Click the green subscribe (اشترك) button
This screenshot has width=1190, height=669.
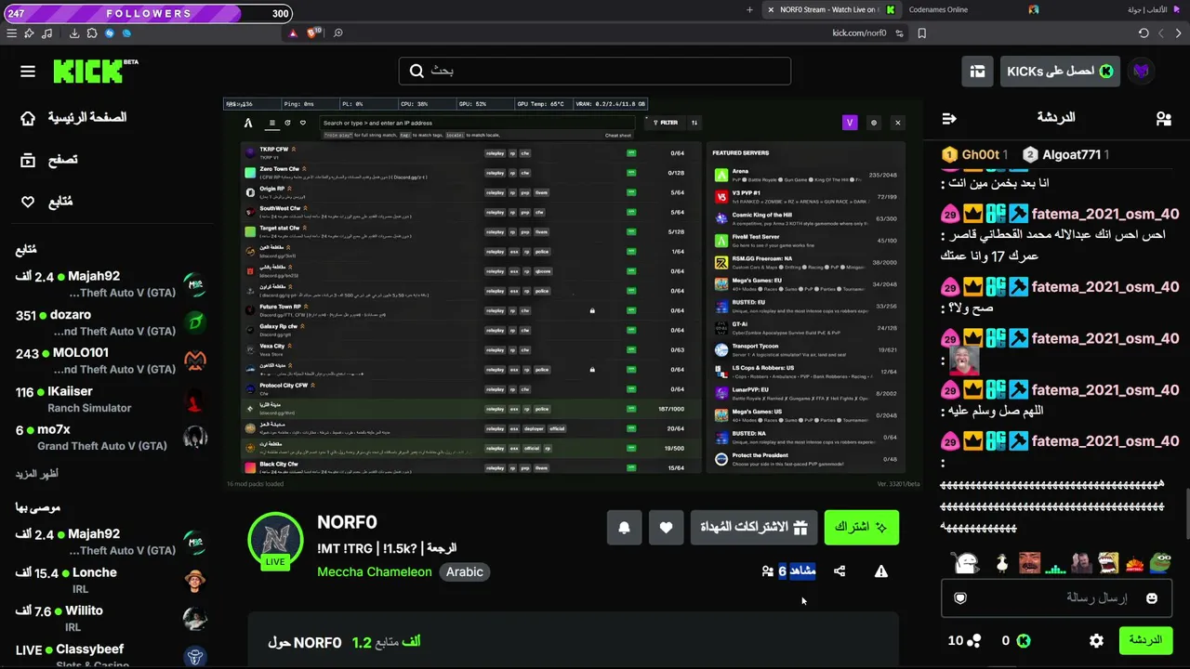point(862,527)
